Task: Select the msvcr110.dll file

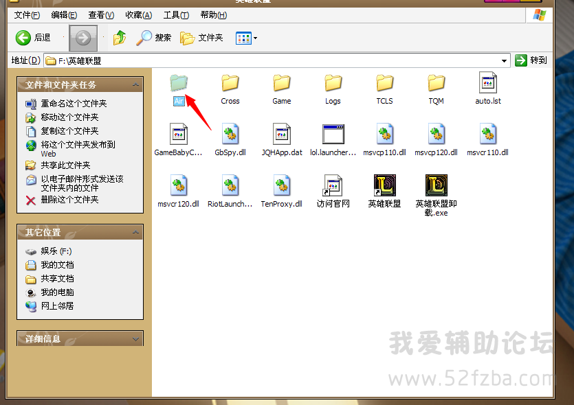Action: click(x=487, y=140)
